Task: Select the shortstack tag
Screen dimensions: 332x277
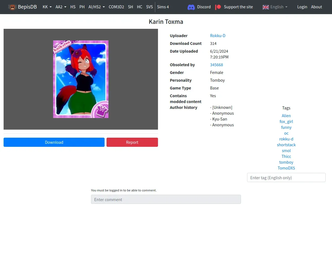Action: pos(286,145)
